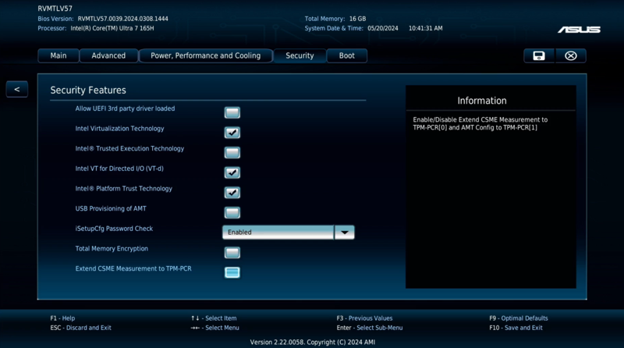Click the F1 - Help hint
The height and width of the screenshot is (348, 624).
[62, 318]
